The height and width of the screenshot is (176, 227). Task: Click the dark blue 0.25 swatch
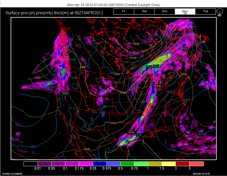(x=100, y=164)
